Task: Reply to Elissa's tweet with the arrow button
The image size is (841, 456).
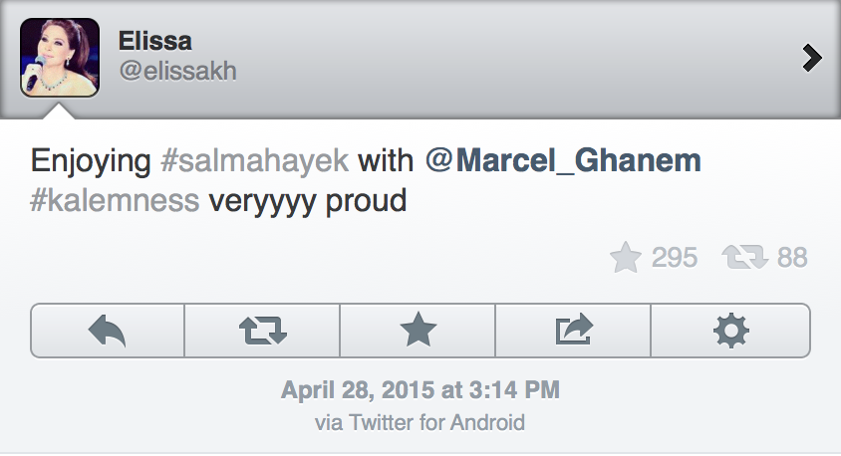Action: (108, 330)
